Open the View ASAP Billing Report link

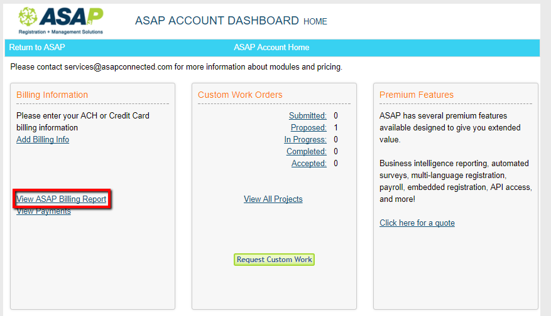click(62, 199)
